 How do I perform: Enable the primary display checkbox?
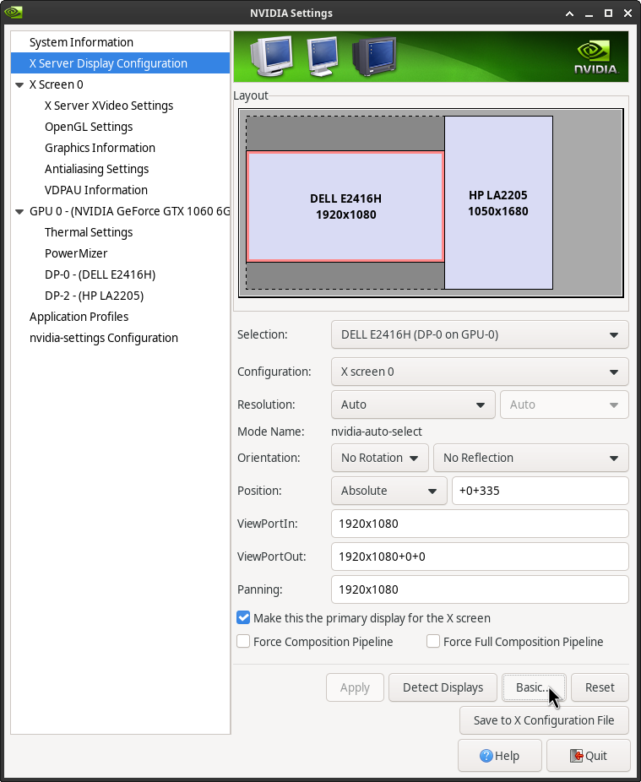[x=243, y=618]
